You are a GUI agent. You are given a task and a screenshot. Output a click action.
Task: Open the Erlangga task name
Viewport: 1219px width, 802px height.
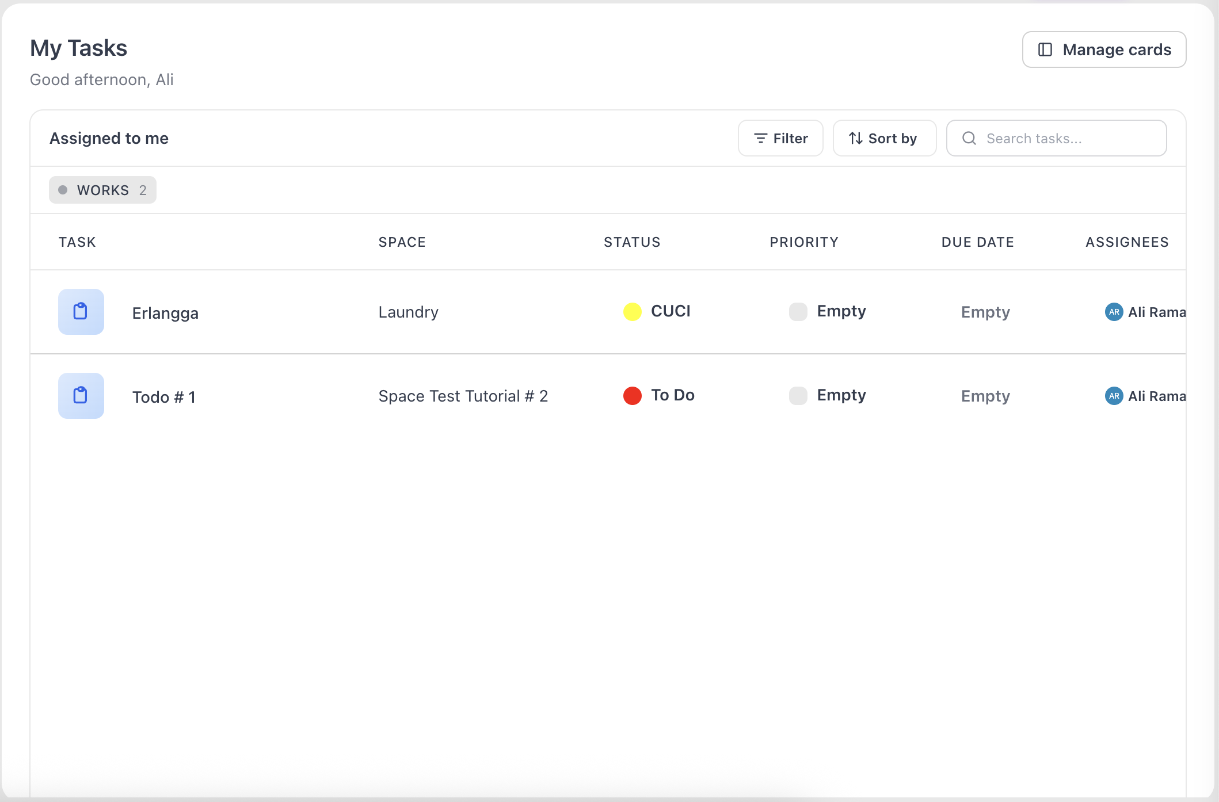coord(165,313)
